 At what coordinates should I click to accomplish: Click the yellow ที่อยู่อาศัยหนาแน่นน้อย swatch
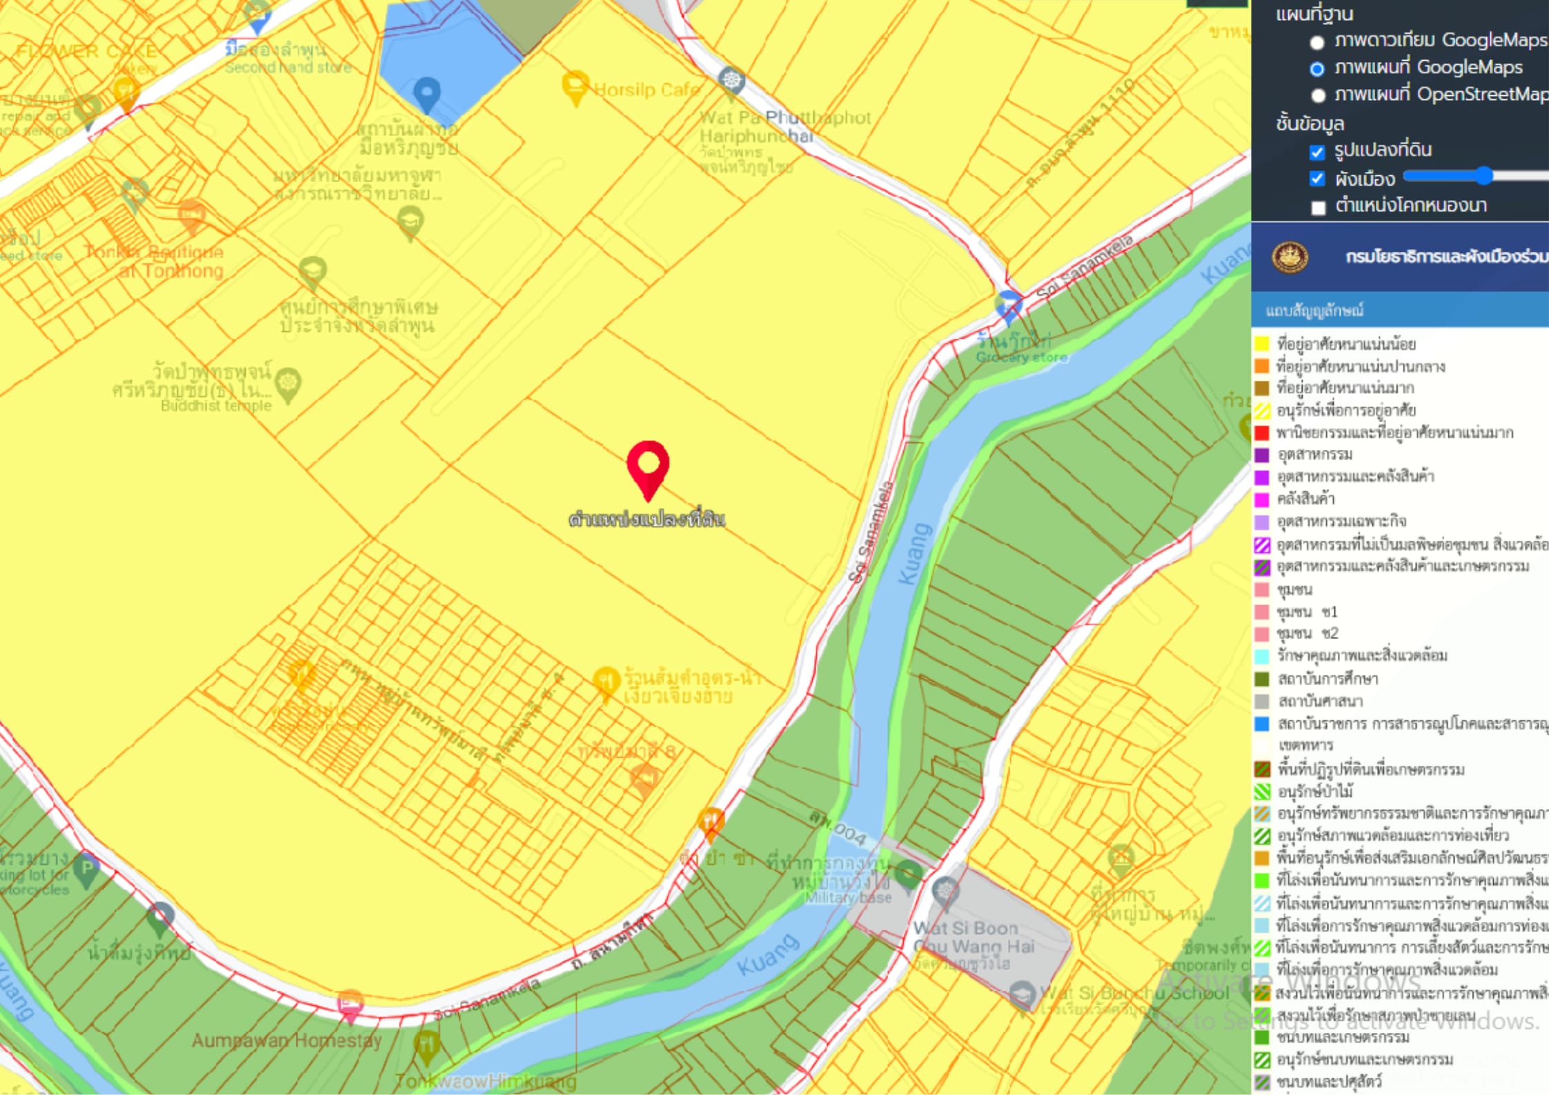click(x=1261, y=344)
